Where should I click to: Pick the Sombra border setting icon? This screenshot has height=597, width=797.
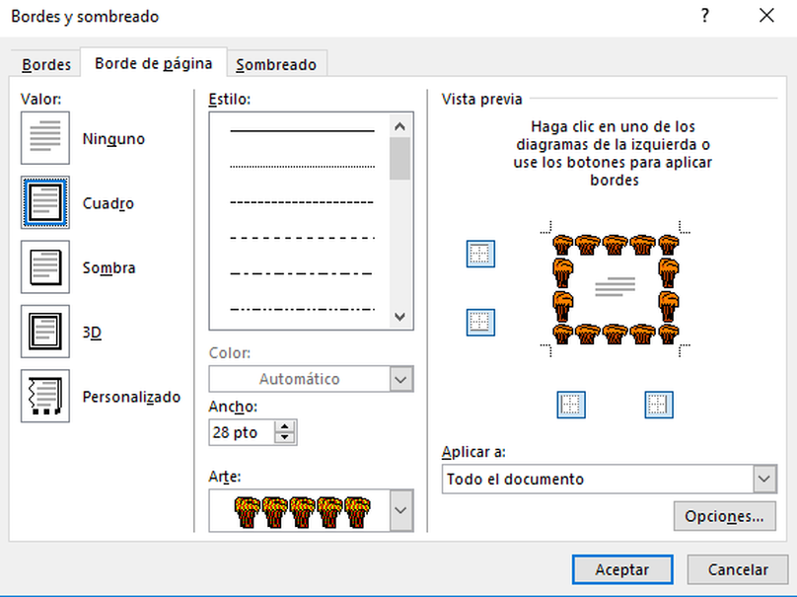pos(45,267)
